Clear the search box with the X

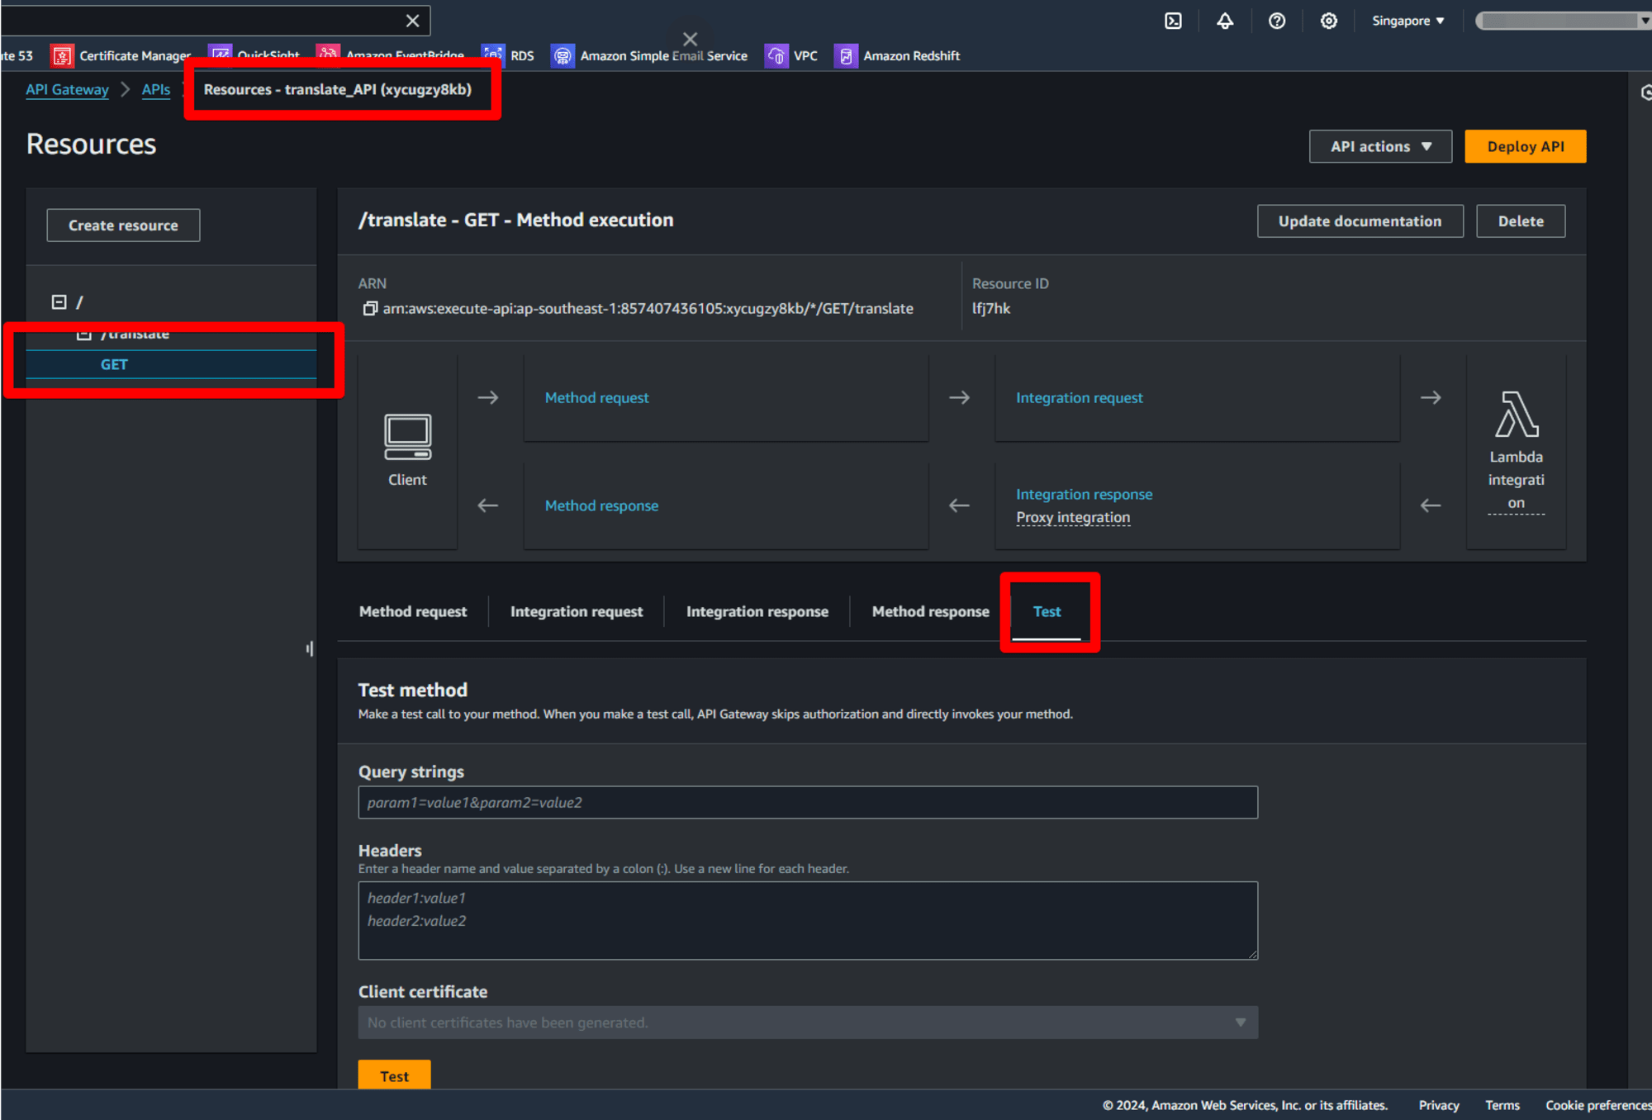tap(412, 21)
